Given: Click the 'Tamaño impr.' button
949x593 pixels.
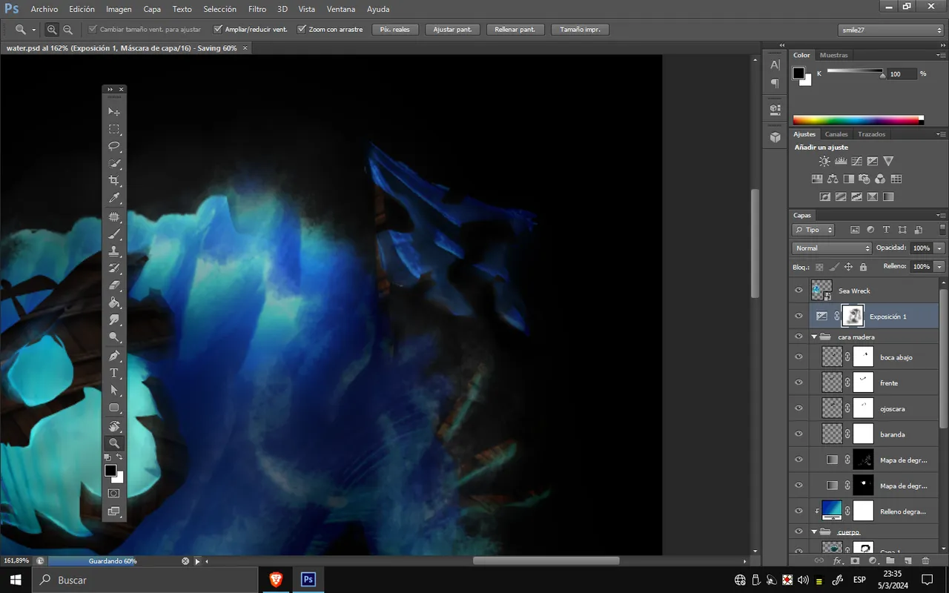Looking at the screenshot, I should click(x=581, y=30).
